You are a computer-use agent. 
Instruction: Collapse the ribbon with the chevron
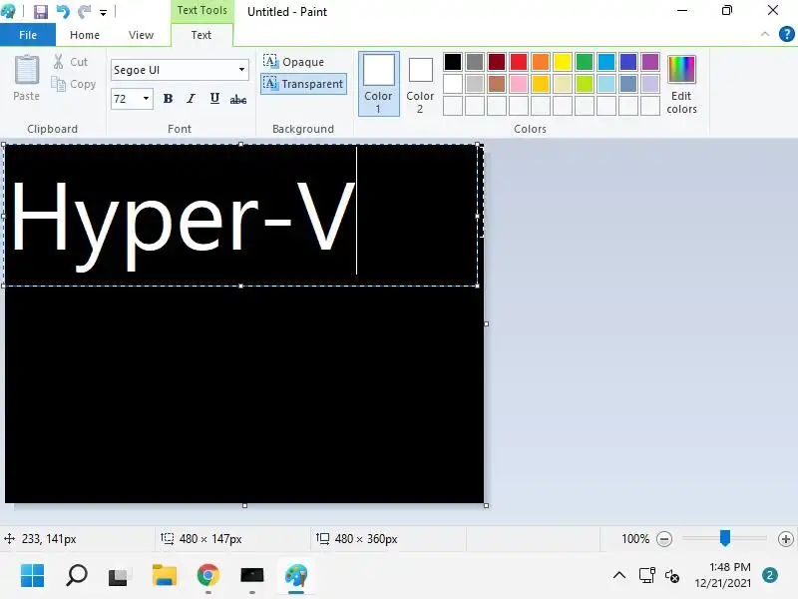(x=765, y=34)
